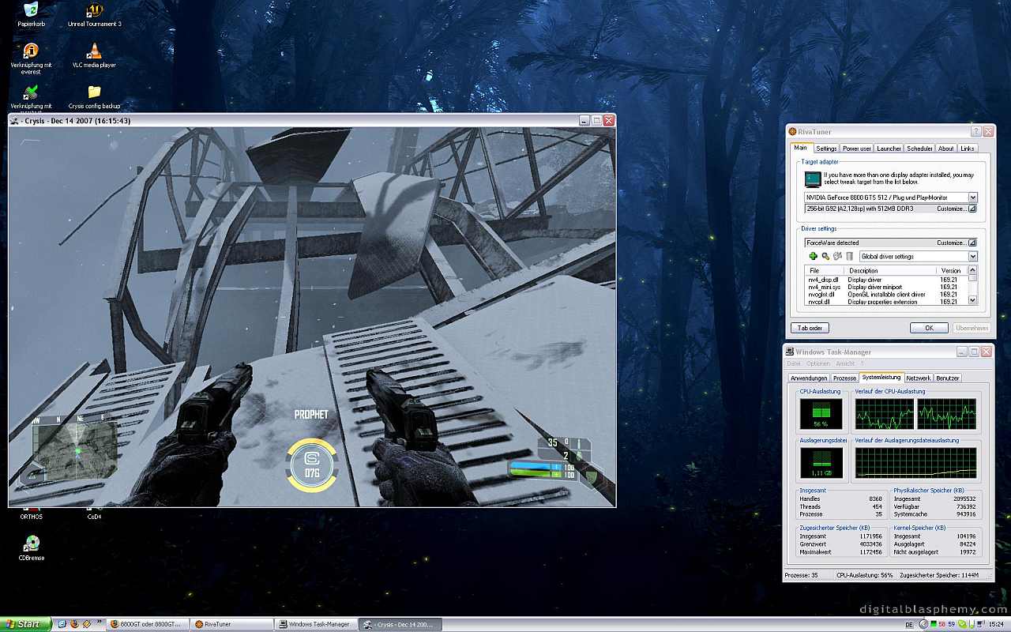Select nv4_mini.sys row in driver list

pos(886,287)
